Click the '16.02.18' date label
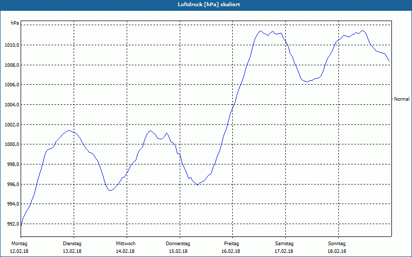 (231, 251)
